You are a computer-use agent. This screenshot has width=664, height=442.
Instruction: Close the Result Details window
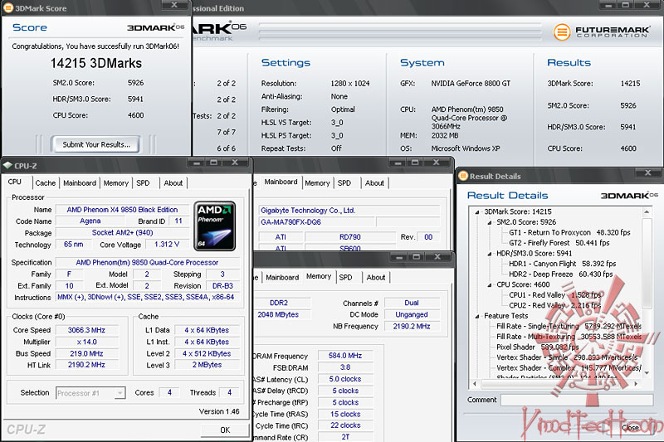pyautogui.click(x=647, y=172)
